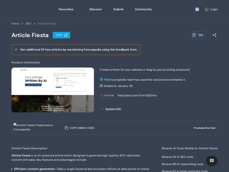The width and height of the screenshot is (229, 172).
Task: Go to the SEO breadcrumb category
Action: tap(28, 24)
